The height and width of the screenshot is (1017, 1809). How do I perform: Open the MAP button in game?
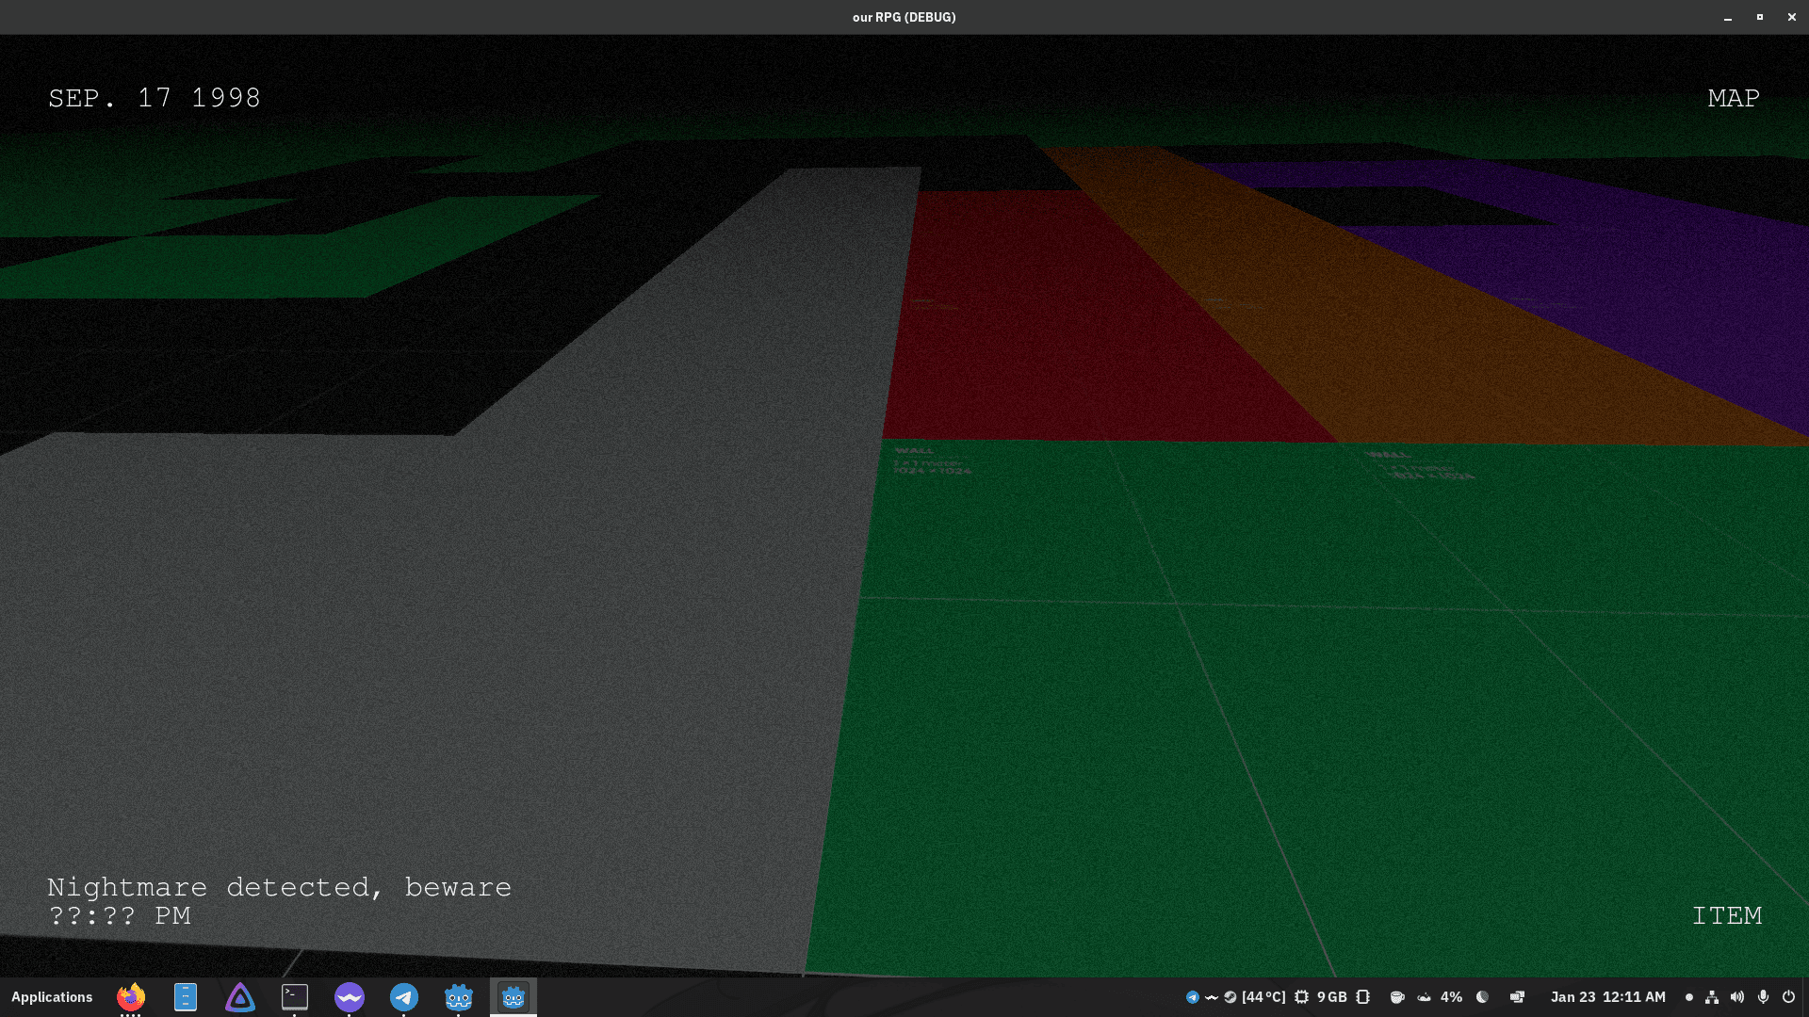point(1733,98)
